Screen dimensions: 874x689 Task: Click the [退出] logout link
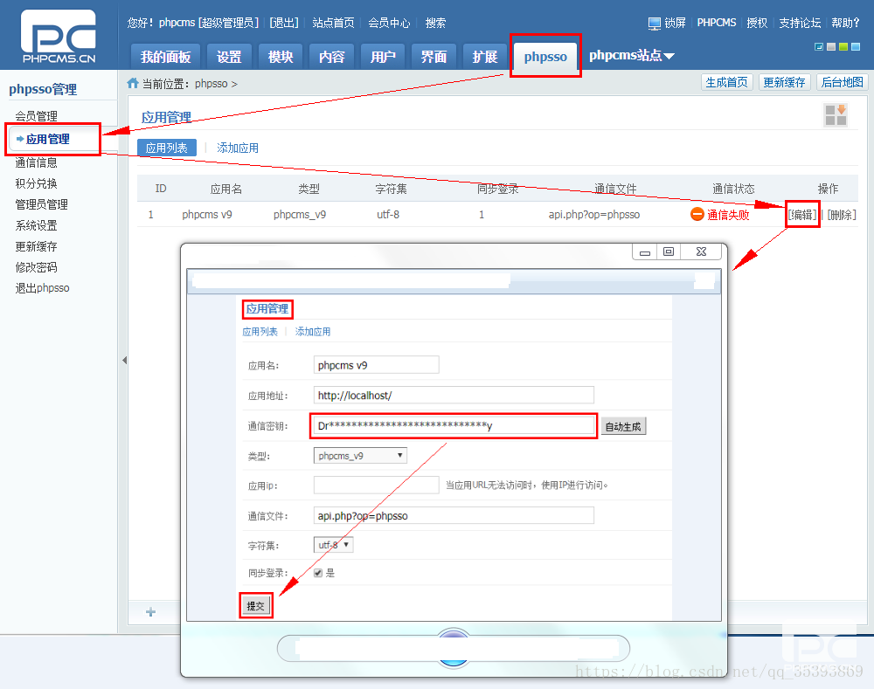click(284, 23)
